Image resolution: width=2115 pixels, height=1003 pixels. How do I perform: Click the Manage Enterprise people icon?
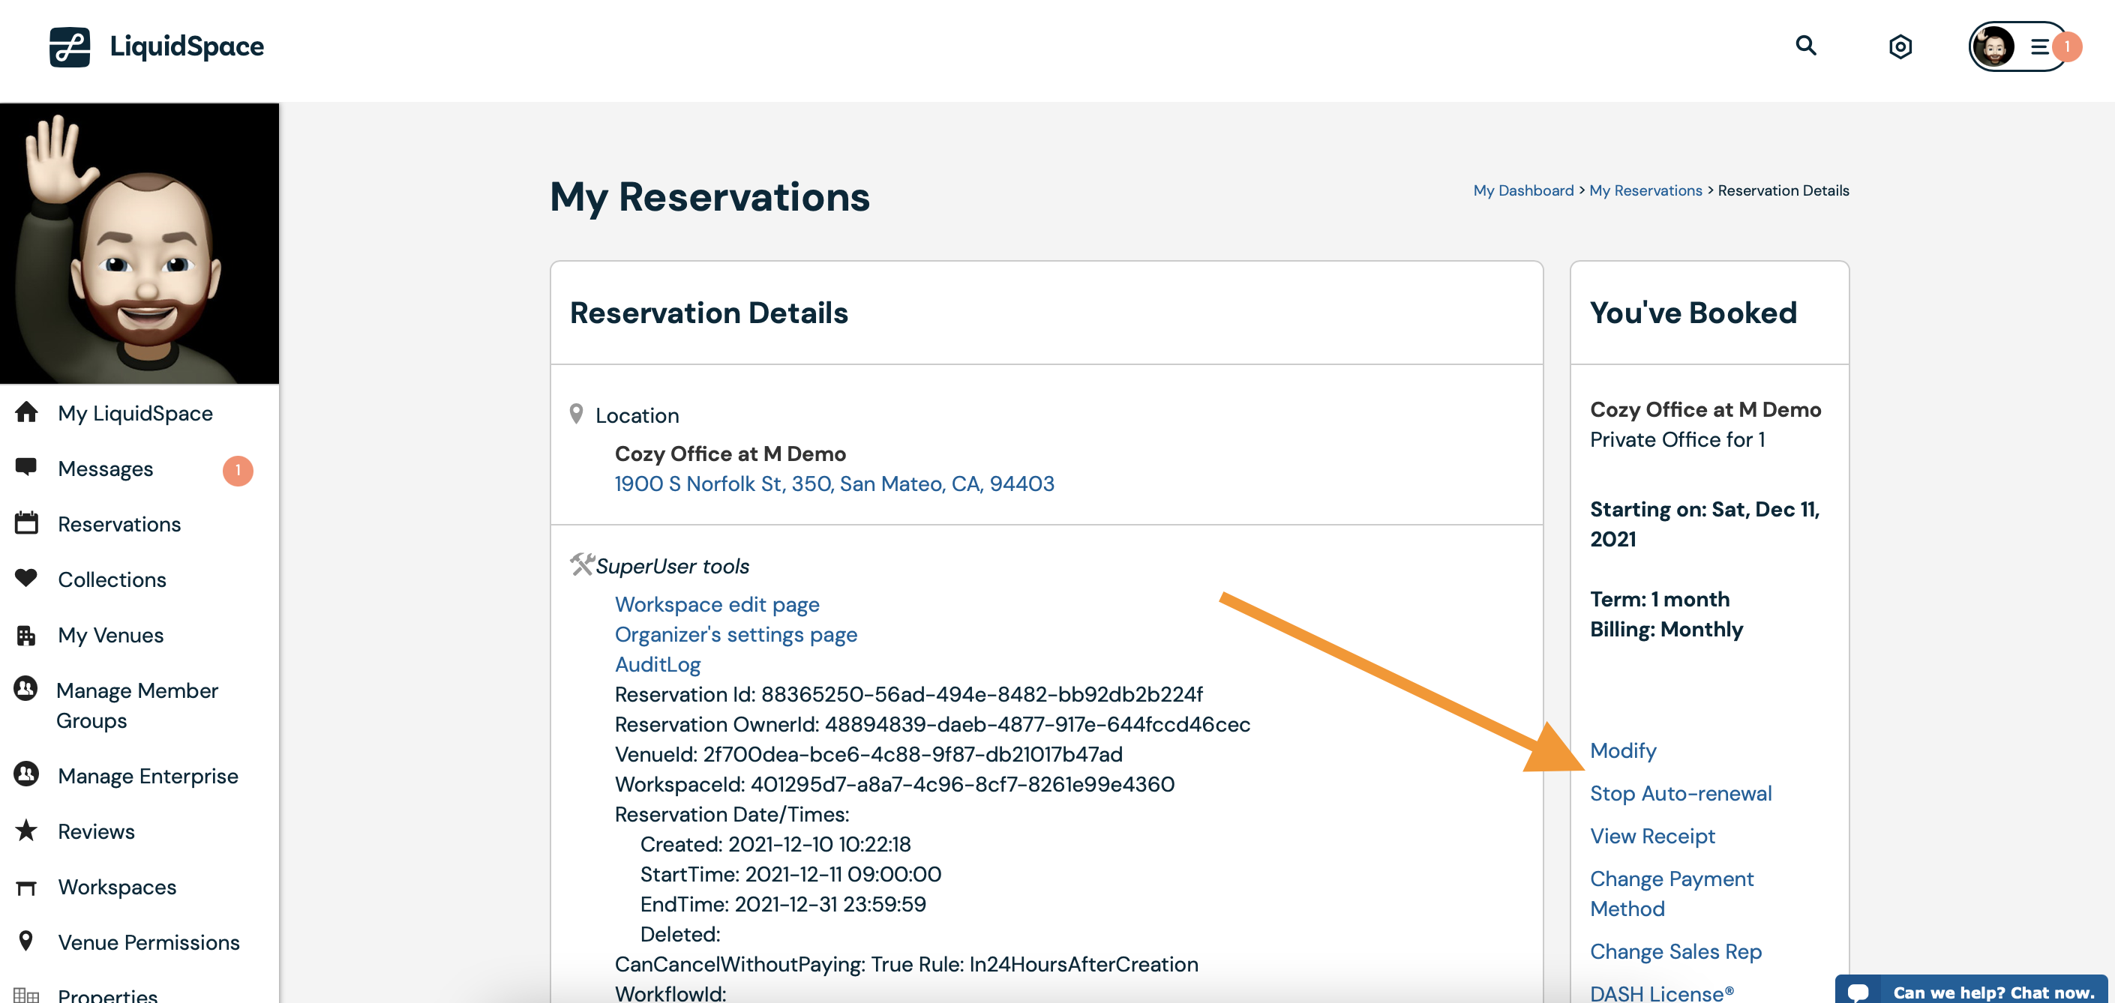(x=26, y=774)
